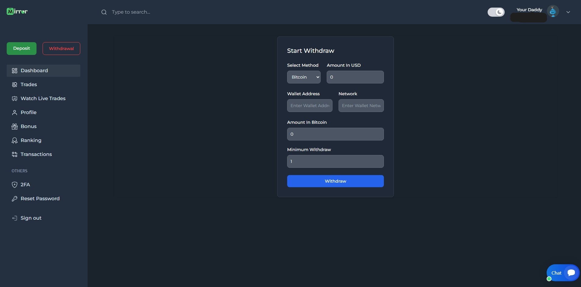Image resolution: width=581 pixels, height=287 pixels.
Task: Expand the user account chevron menu
Action: click(568, 12)
